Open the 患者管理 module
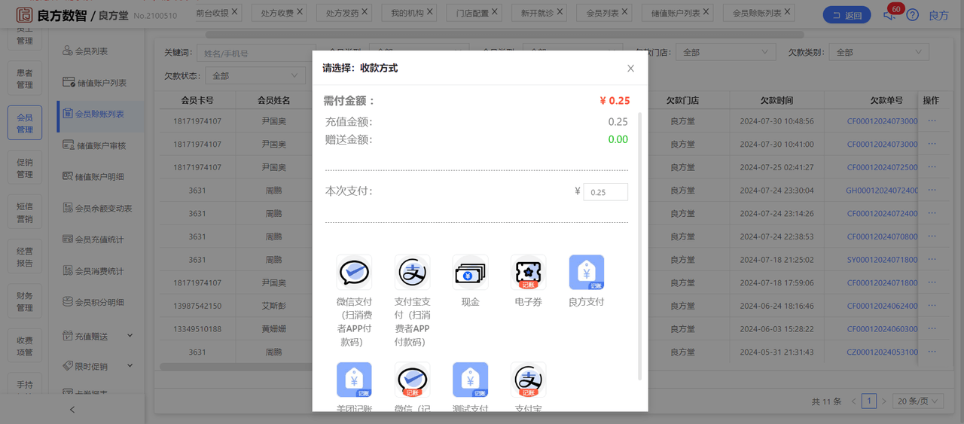964x424 pixels. click(x=25, y=79)
